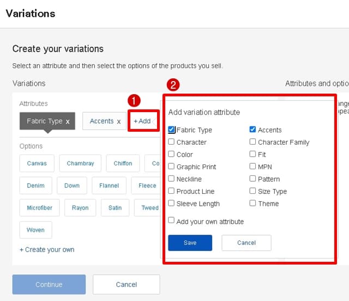This screenshot has height=301, width=349.
Task: Choose the Denim option
Action: pyautogui.click(x=36, y=186)
